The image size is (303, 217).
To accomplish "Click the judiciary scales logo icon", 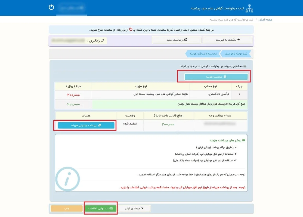I will (x=249, y=8).
